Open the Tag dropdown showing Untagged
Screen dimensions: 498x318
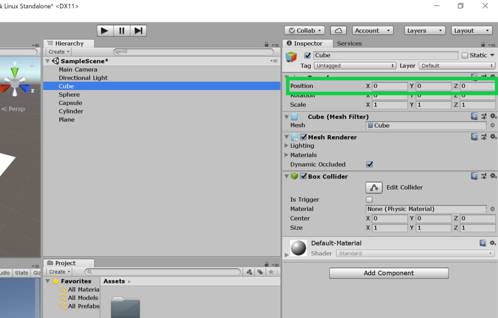355,66
